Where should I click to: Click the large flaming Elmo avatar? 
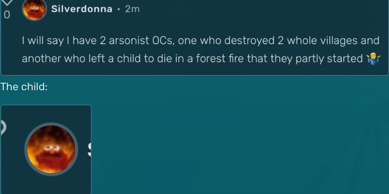click(51, 149)
